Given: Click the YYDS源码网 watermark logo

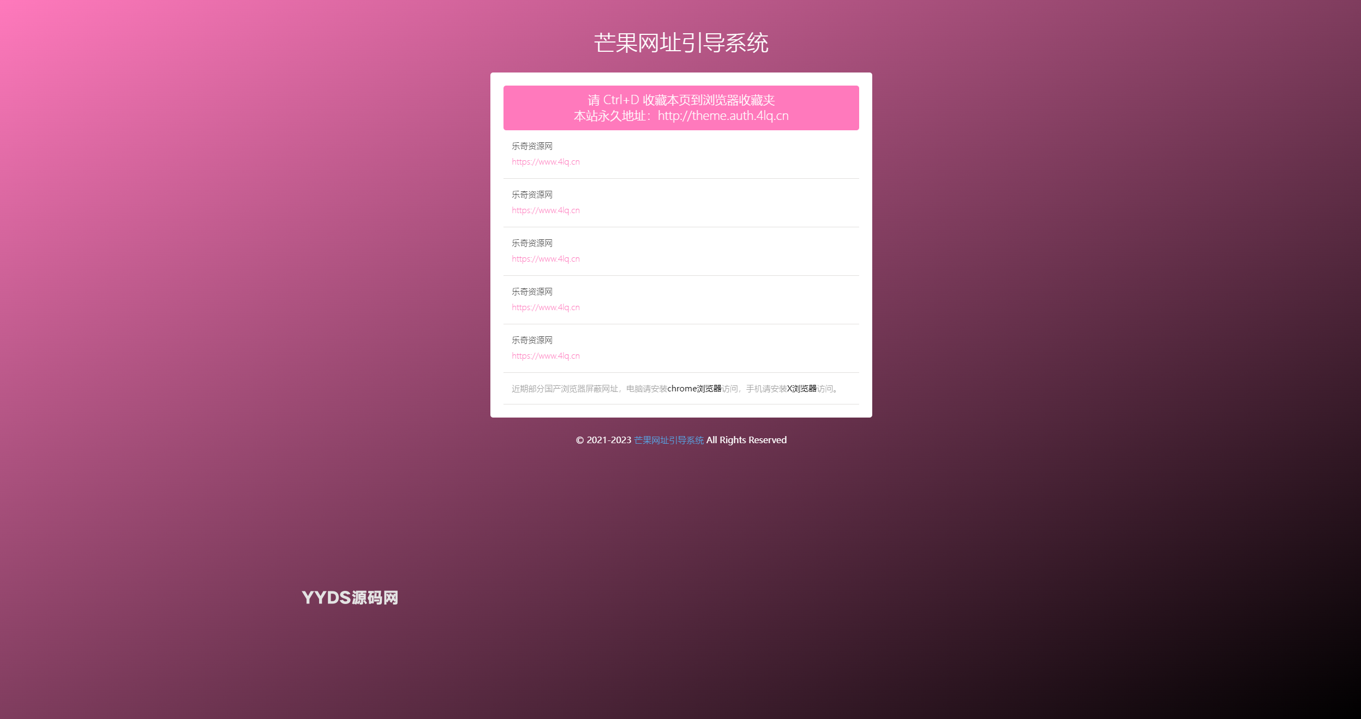Looking at the screenshot, I should click(x=350, y=598).
